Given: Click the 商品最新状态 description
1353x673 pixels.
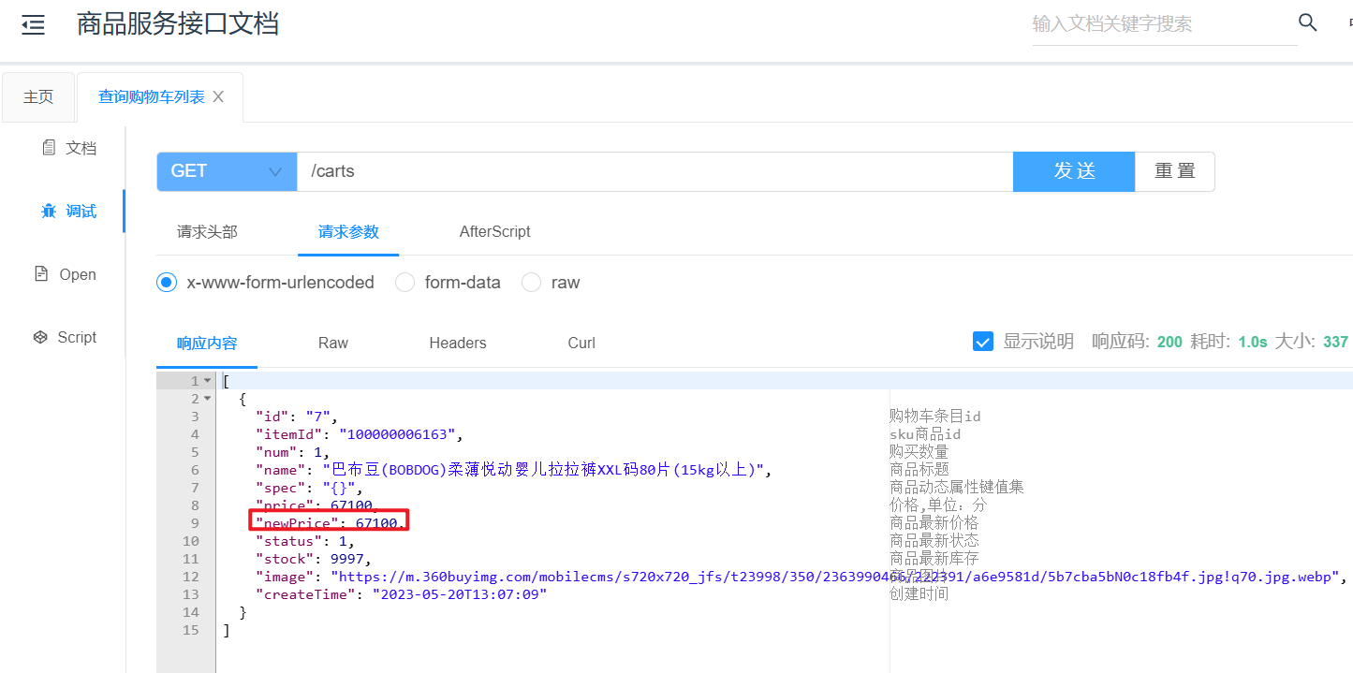Looking at the screenshot, I should (x=934, y=541).
